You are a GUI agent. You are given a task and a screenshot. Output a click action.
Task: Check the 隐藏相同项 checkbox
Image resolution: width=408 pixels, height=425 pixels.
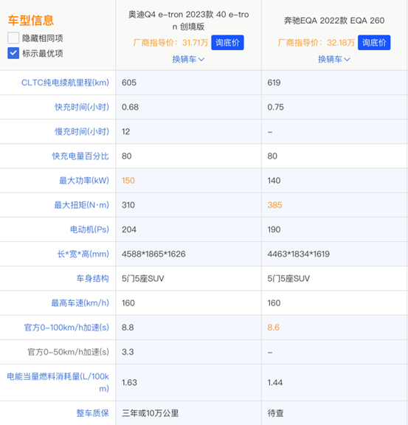[13, 38]
